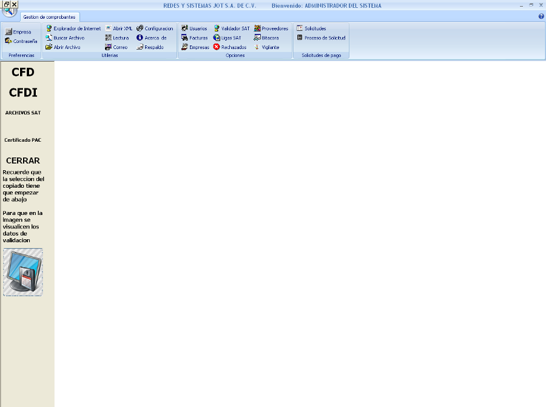
Task: Open the Proveedores module
Action: [271, 28]
